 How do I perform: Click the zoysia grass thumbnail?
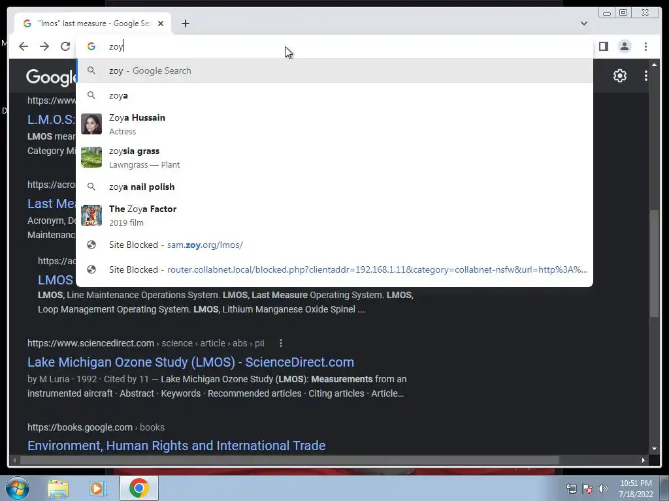click(x=91, y=157)
